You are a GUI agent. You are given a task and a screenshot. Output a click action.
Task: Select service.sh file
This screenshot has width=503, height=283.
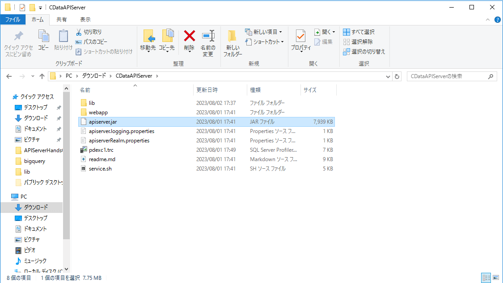[x=207, y=169]
